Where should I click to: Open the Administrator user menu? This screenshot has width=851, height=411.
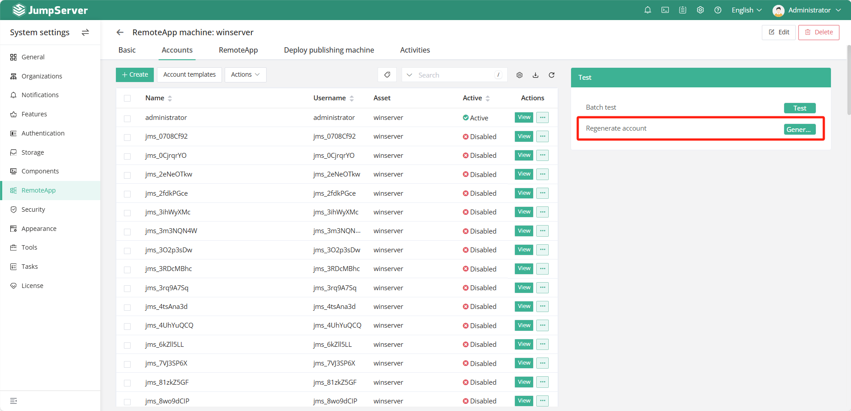(x=807, y=10)
